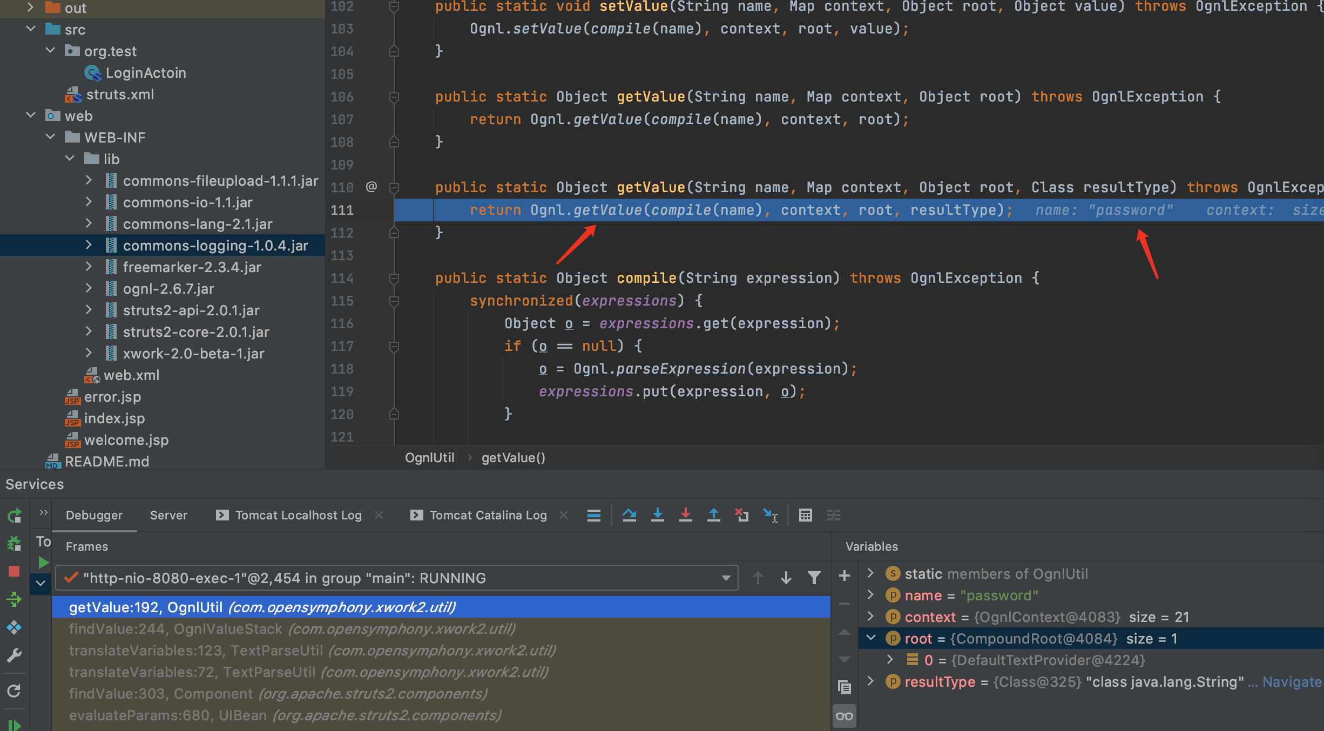
Task: Select web.xml file
Action: [x=131, y=375]
